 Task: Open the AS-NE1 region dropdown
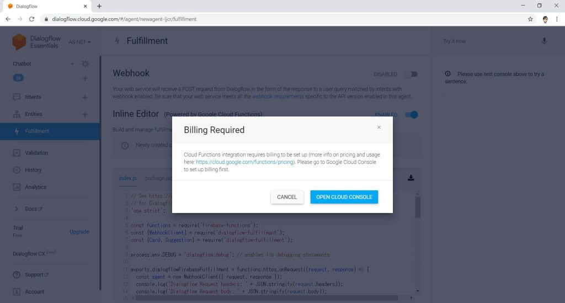click(79, 42)
